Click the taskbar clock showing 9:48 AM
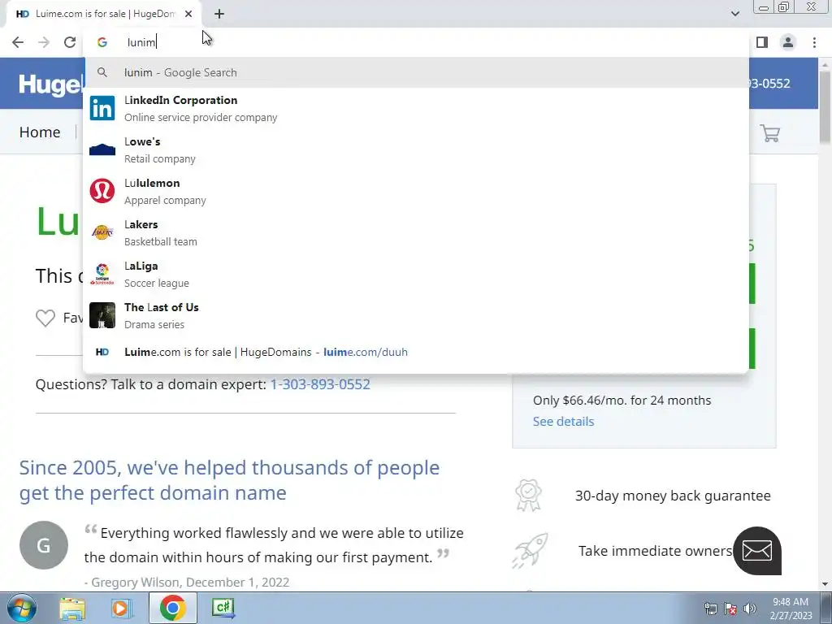This screenshot has height=624, width=832. point(791,609)
